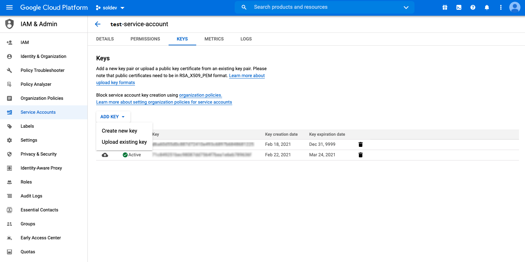Choose Upload existing key option

click(x=124, y=142)
